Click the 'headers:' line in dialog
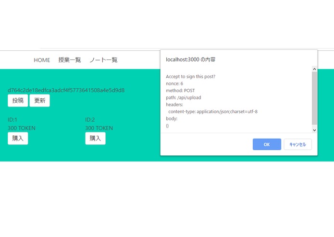The height and width of the screenshot is (237, 334). (174, 105)
